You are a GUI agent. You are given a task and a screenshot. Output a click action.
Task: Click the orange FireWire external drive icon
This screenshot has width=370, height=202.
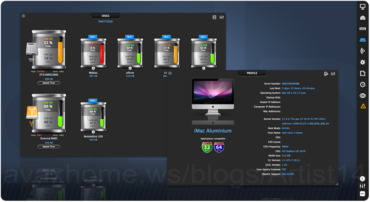[x=32, y=113]
